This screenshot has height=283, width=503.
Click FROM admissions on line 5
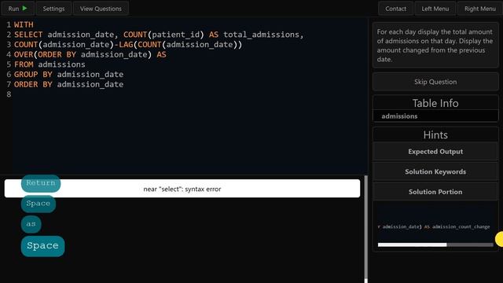coord(50,64)
